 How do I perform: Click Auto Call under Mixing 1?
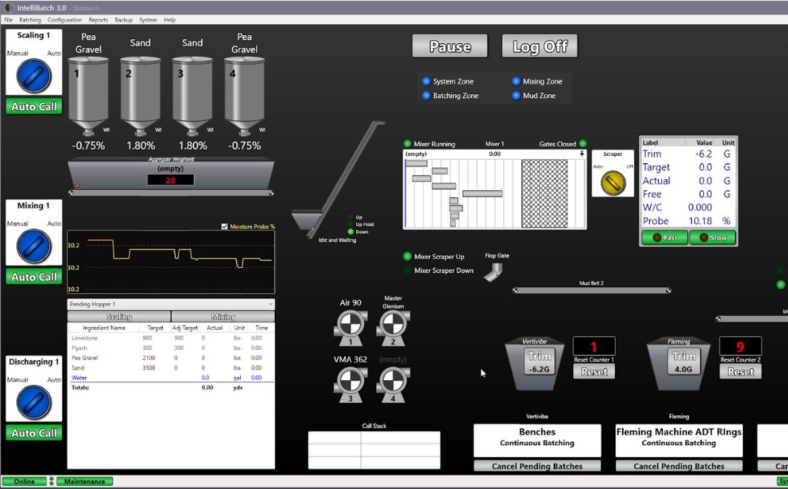point(34,277)
